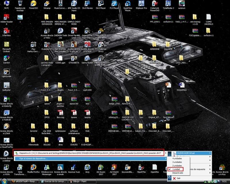Open the SIMPLE CHEAT MODE folder
Image resolution: width=230 pixels, height=184 pixels.
click(x=74, y=20)
